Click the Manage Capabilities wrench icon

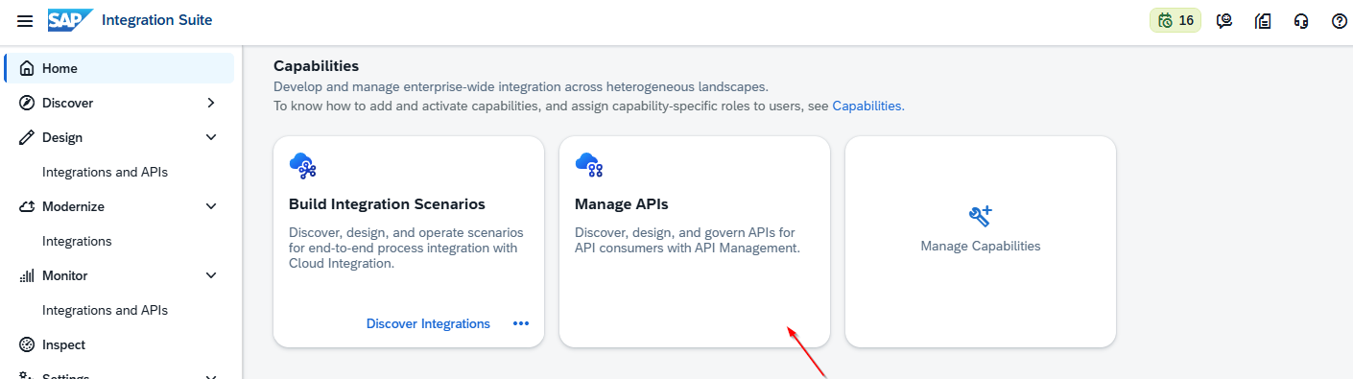981,216
